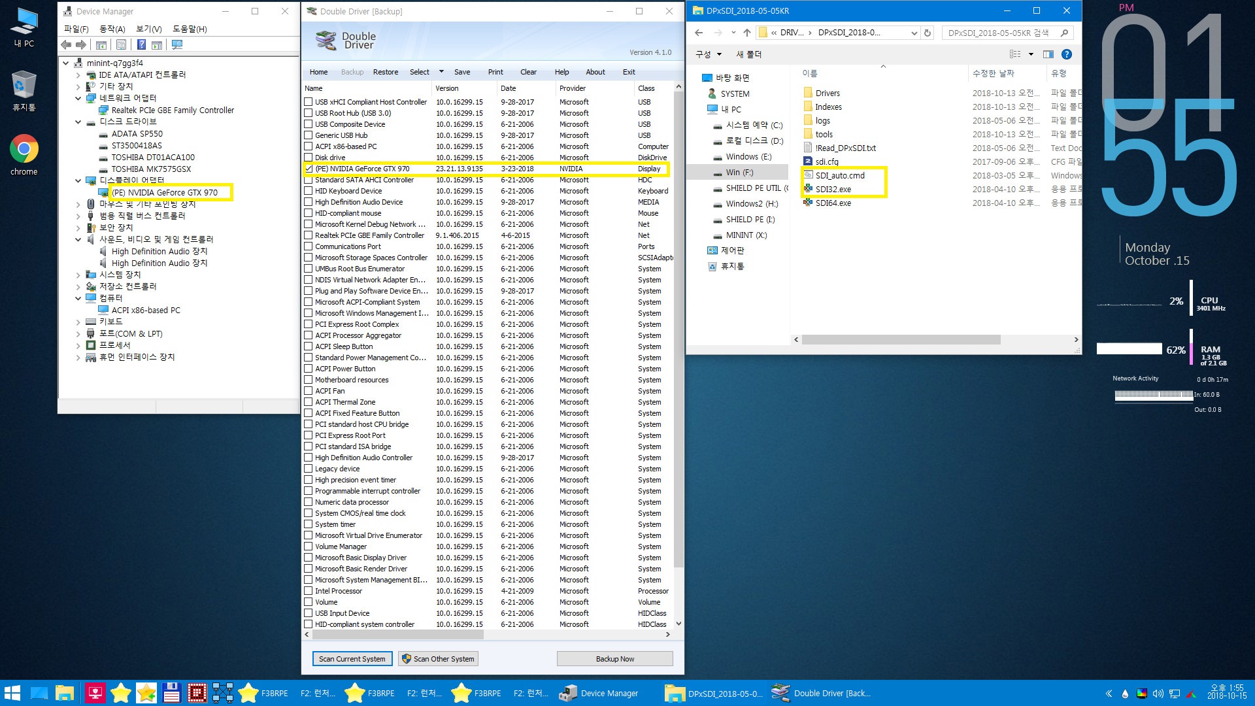1255x706 pixels.
Task: Collapse the 디스플레이 어댑터 node
Action: coord(78,180)
